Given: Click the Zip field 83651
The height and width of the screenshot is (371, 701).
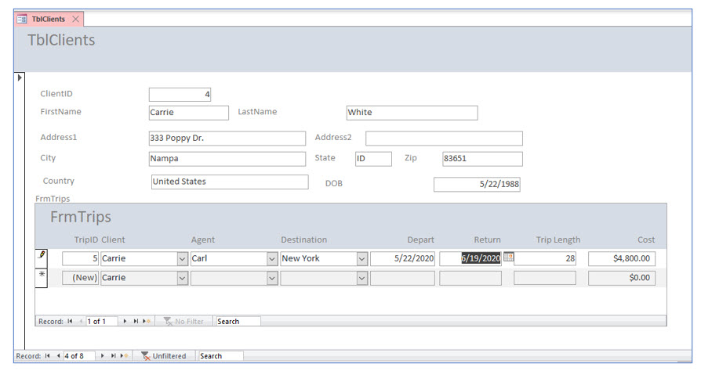Looking at the screenshot, I should tap(482, 159).
